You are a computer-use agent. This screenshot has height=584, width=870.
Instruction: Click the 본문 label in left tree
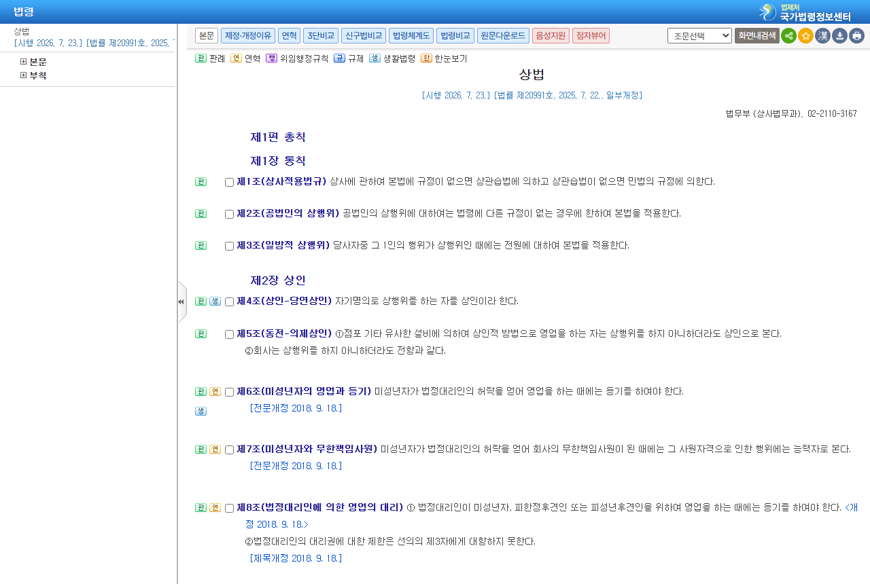(38, 62)
